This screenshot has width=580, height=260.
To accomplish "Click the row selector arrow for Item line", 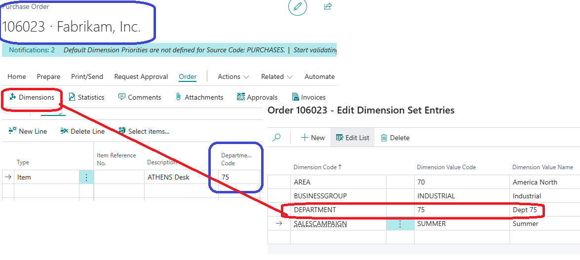I will tap(8, 177).
